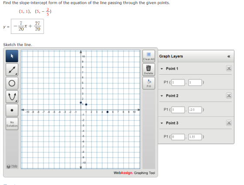This screenshot has height=185, width=244.
Task: Activate the Fill tool
Action: coord(149,83)
